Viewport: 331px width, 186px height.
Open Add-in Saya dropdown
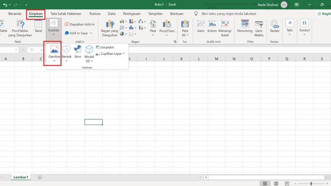[x=78, y=33]
